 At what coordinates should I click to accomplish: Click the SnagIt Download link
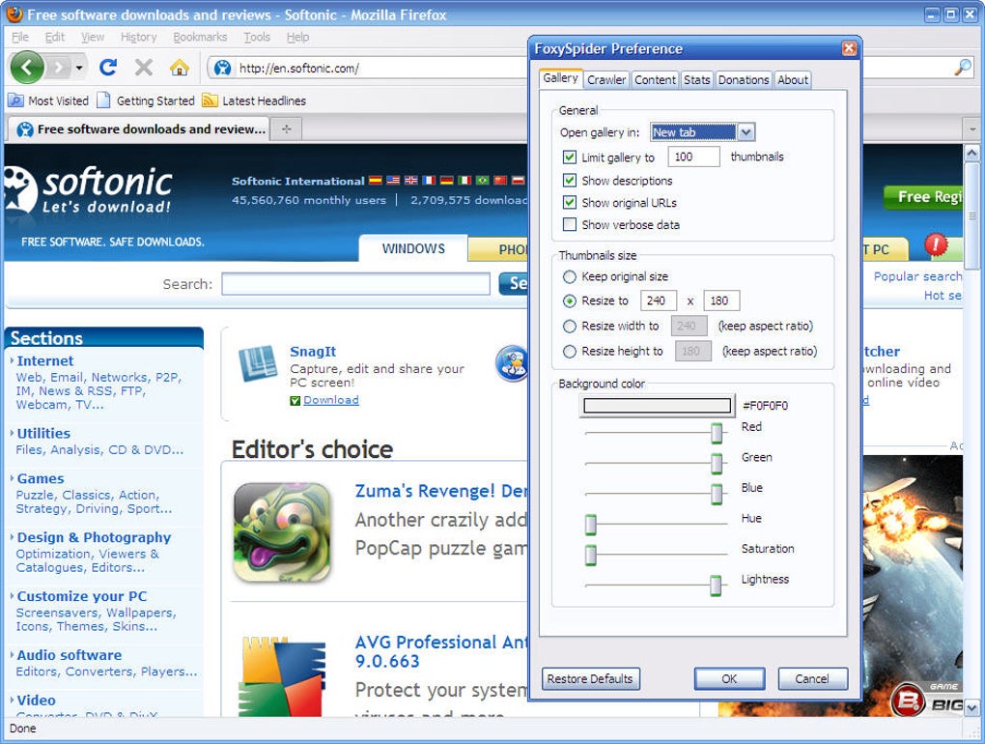pyautogui.click(x=331, y=400)
